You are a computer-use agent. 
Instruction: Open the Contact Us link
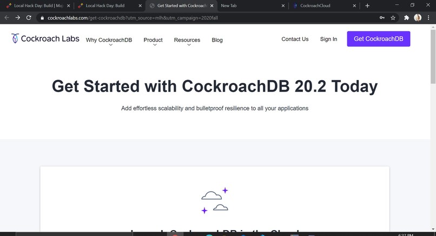tap(295, 39)
